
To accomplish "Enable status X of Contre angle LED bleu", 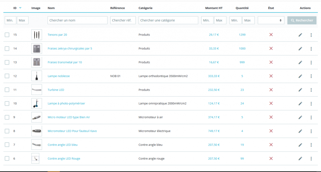I will point(271,145).
